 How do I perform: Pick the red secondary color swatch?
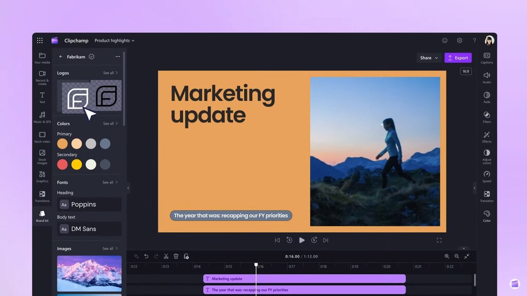tap(62, 164)
